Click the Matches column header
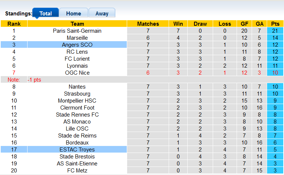 pyautogui.click(x=148, y=24)
